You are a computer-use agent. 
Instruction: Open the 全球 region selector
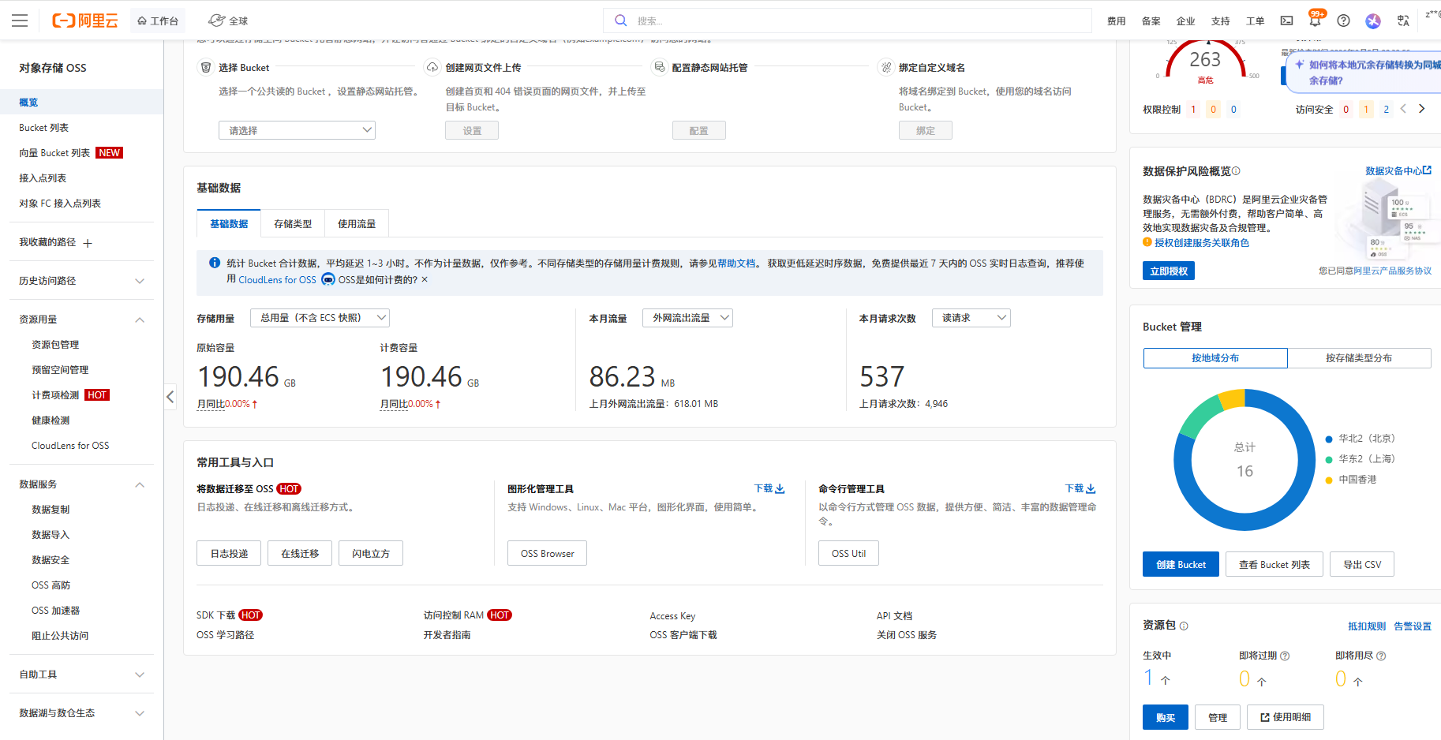pyautogui.click(x=228, y=21)
